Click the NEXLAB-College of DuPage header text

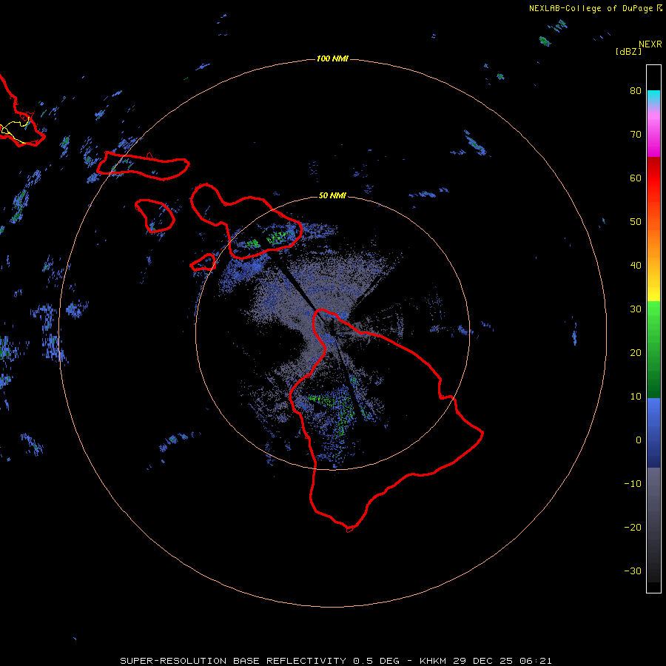click(595, 8)
